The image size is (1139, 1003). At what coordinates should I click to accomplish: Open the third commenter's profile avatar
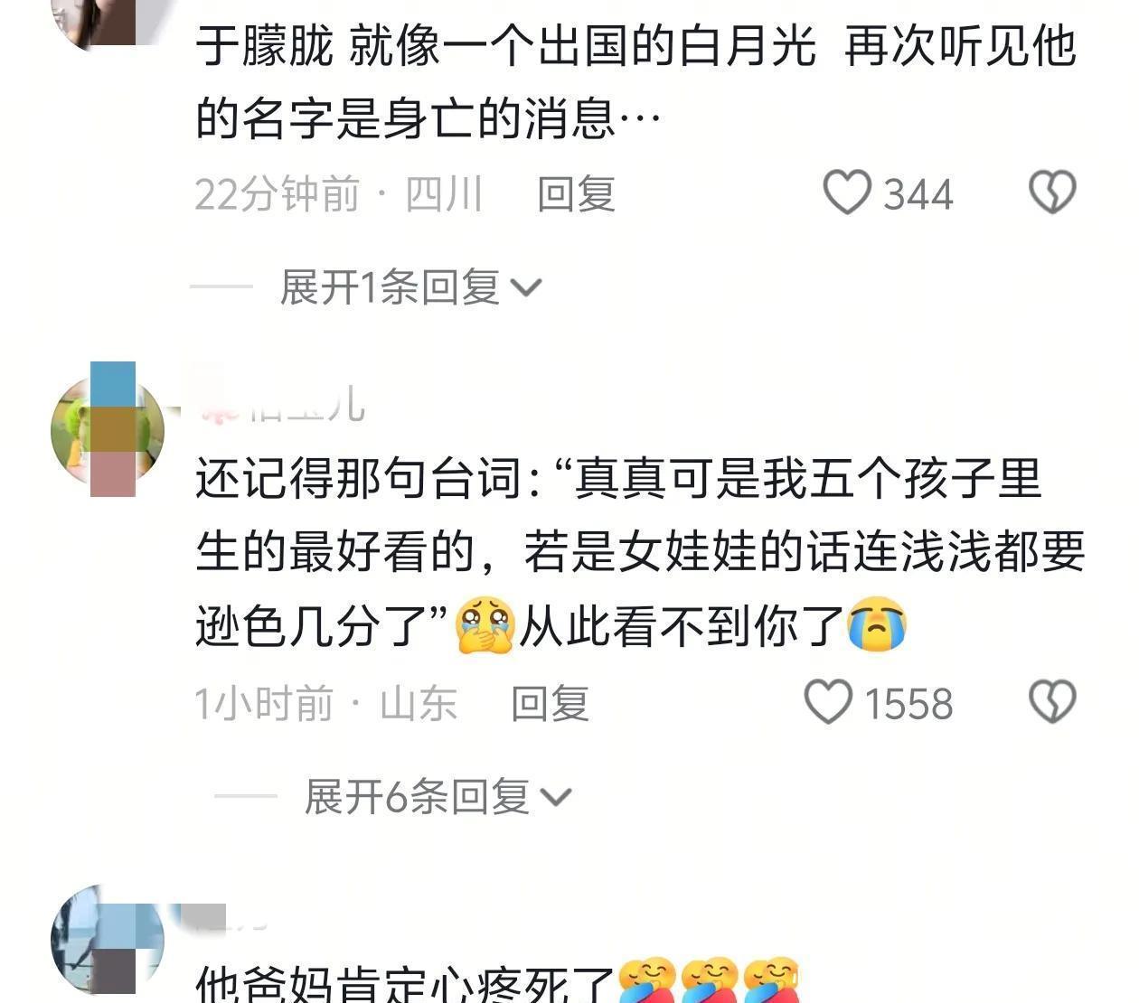[108, 941]
